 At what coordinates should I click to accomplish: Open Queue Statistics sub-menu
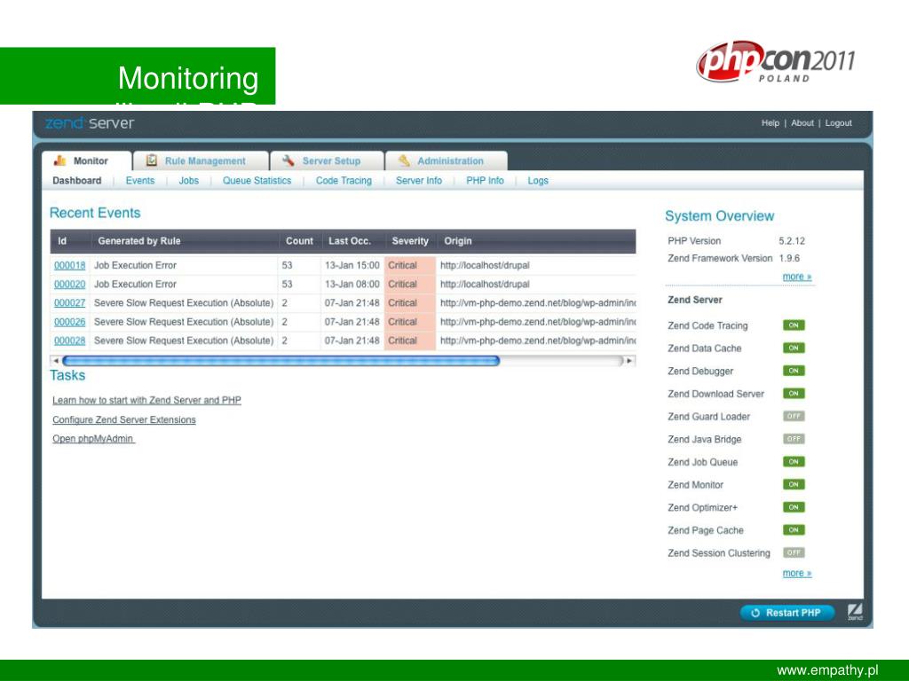(257, 181)
